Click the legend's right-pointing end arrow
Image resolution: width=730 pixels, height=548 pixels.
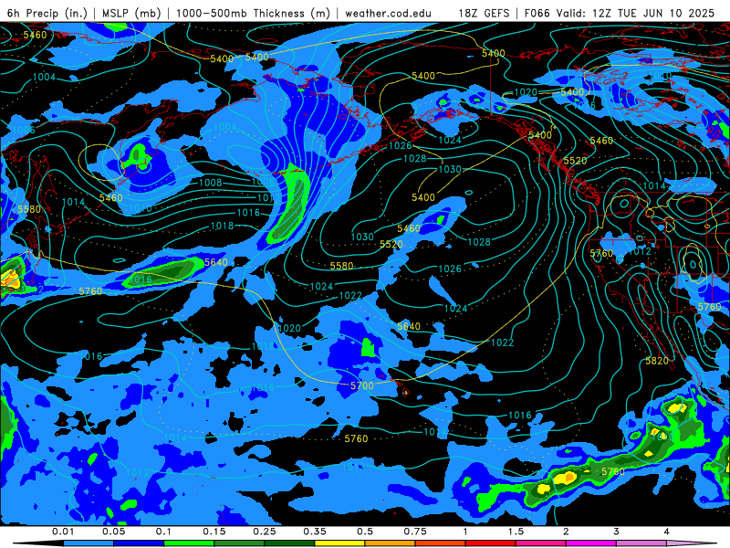point(693,543)
